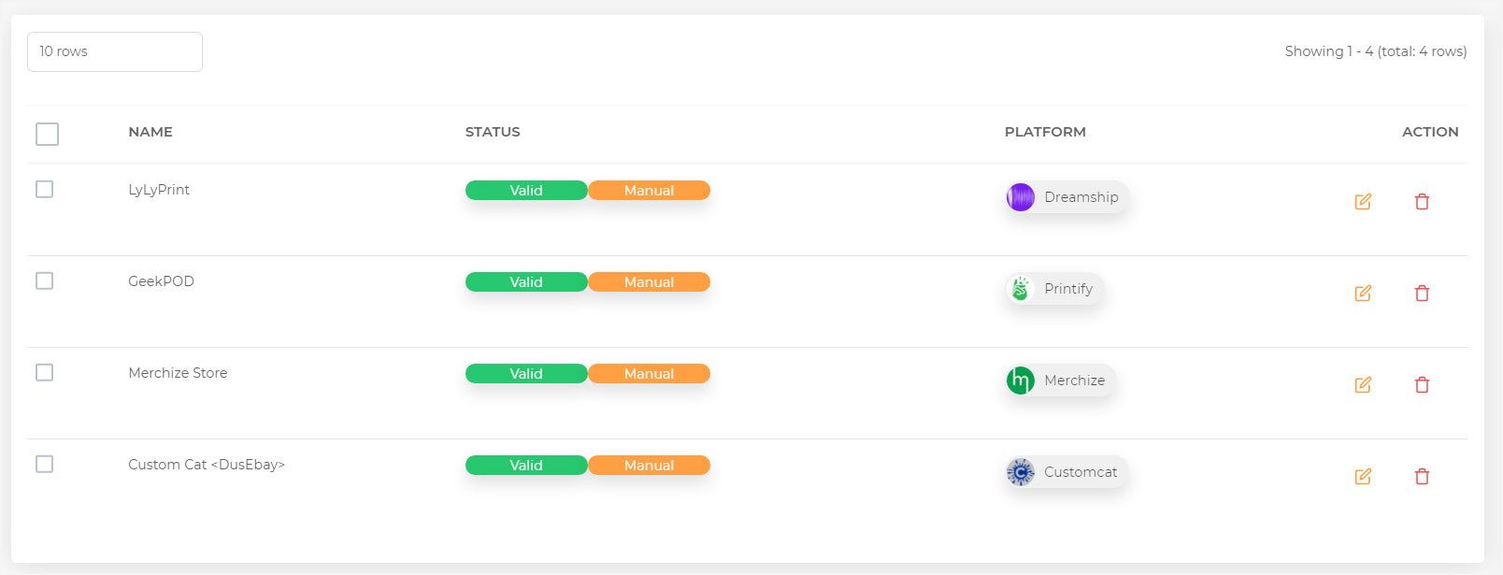Check the Custom Cat <DusEbay> checkbox
This screenshot has height=575, width=1503.
[44, 464]
